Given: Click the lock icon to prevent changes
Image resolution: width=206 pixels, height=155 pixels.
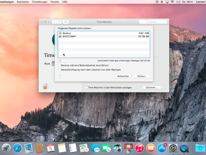Looking at the screenshot, I should tap(45, 87).
